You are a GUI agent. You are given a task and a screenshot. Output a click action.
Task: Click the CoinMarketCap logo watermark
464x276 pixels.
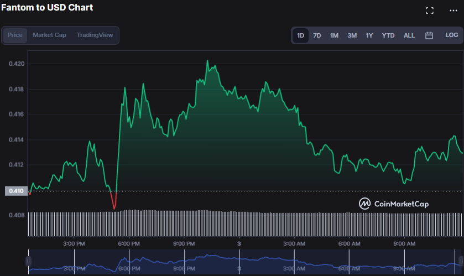click(394, 204)
